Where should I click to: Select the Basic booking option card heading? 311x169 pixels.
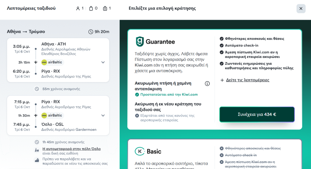point(154,151)
